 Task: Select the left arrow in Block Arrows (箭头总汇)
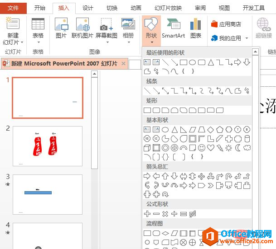point(156,176)
